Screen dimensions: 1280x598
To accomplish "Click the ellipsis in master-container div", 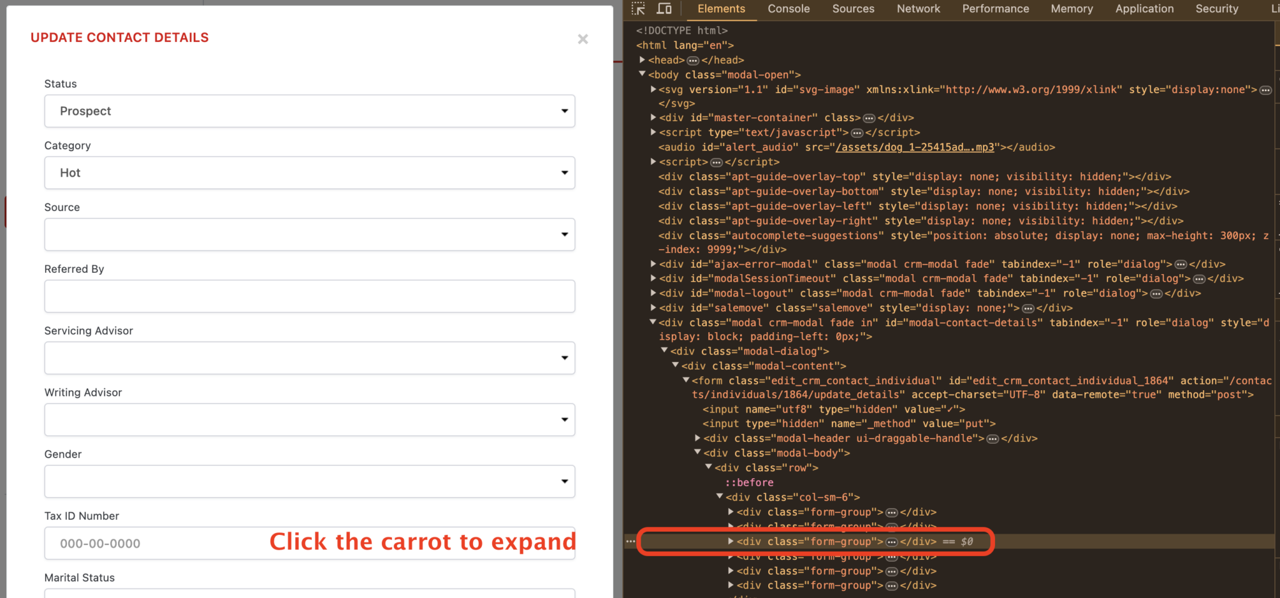I will pos(869,118).
